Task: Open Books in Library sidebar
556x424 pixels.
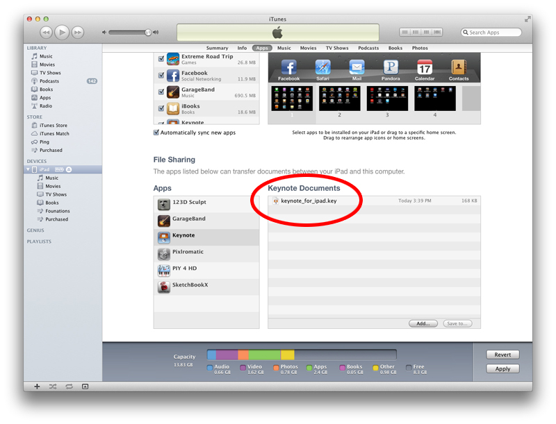Action: click(x=46, y=90)
